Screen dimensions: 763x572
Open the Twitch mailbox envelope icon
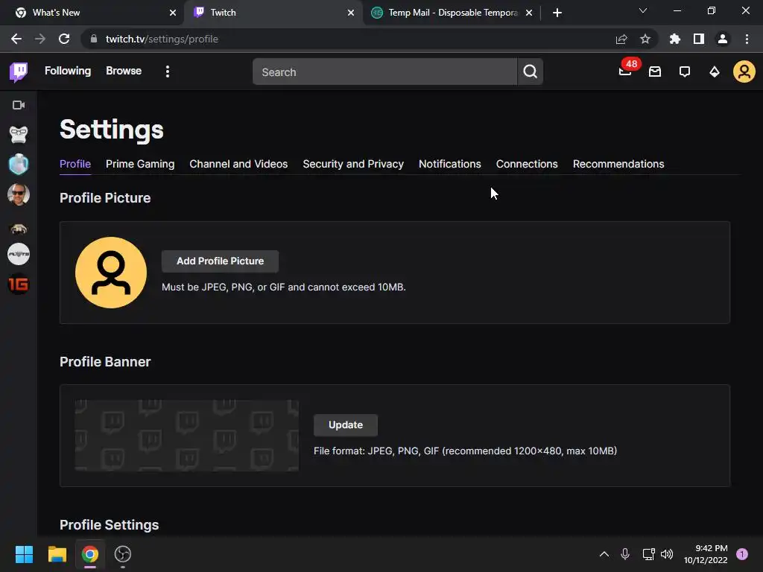(655, 72)
